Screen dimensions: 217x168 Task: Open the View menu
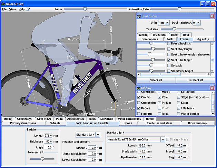[x=12, y=9]
